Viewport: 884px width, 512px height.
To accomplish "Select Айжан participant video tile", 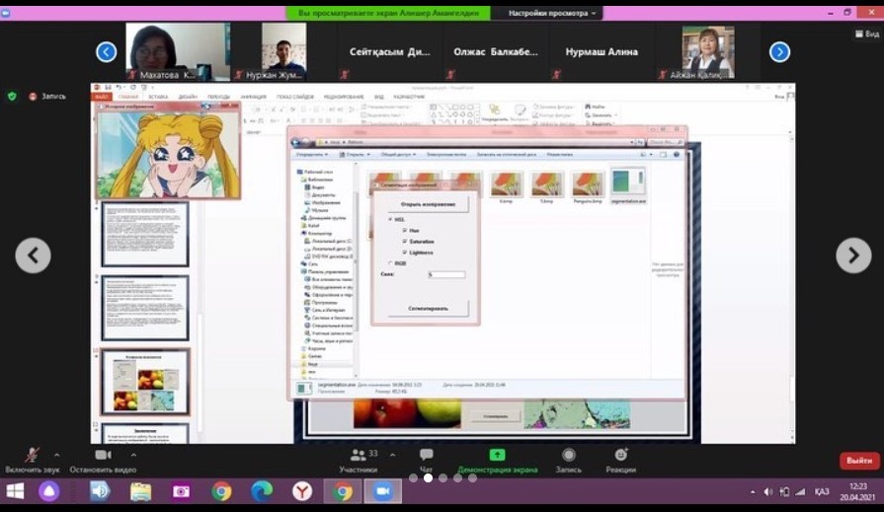I will click(707, 52).
